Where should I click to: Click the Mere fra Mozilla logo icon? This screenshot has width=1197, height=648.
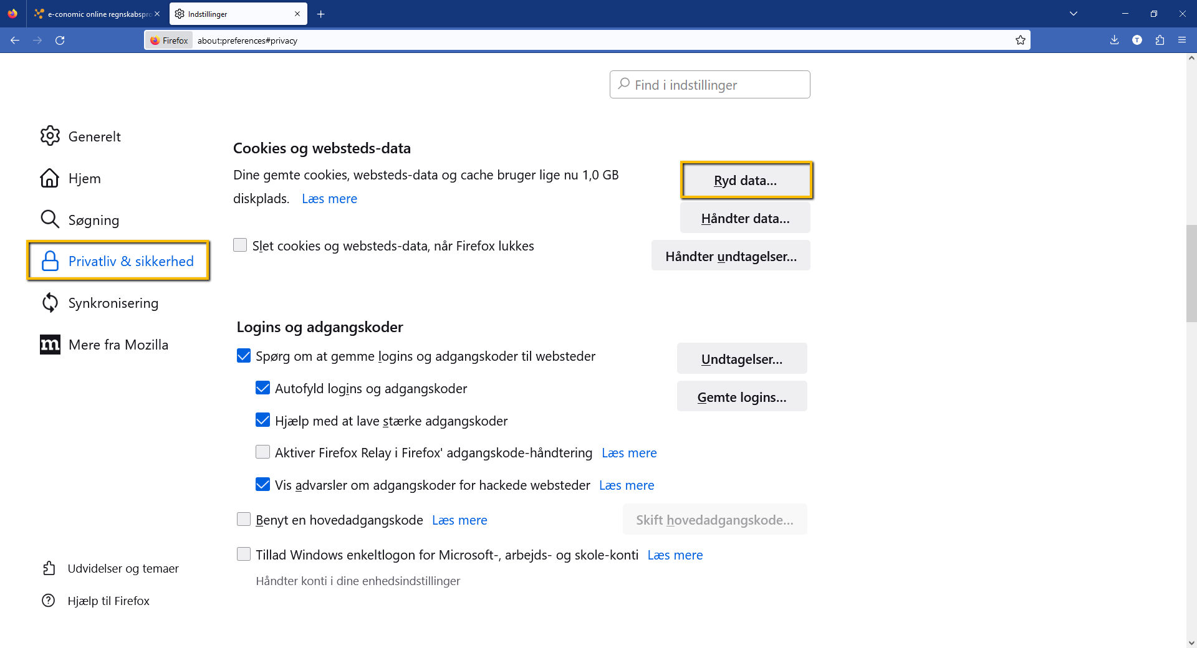(50, 344)
